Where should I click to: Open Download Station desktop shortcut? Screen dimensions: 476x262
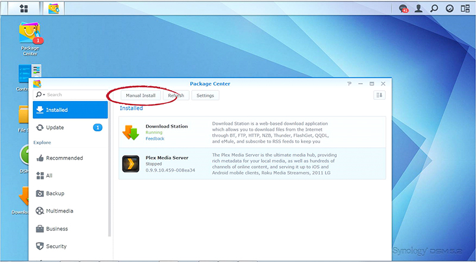pyautogui.click(x=24, y=197)
